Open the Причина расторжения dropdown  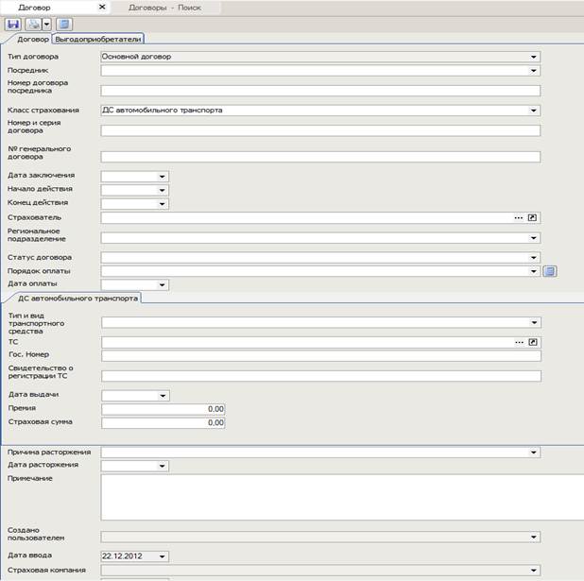click(x=534, y=453)
